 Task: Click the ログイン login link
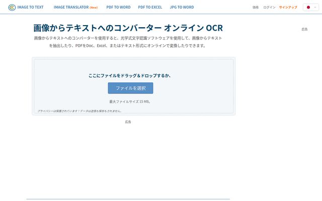269,7
